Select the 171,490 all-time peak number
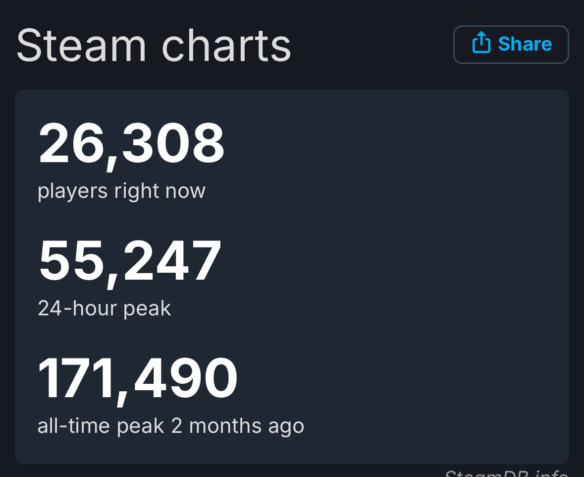 (138, 379)
